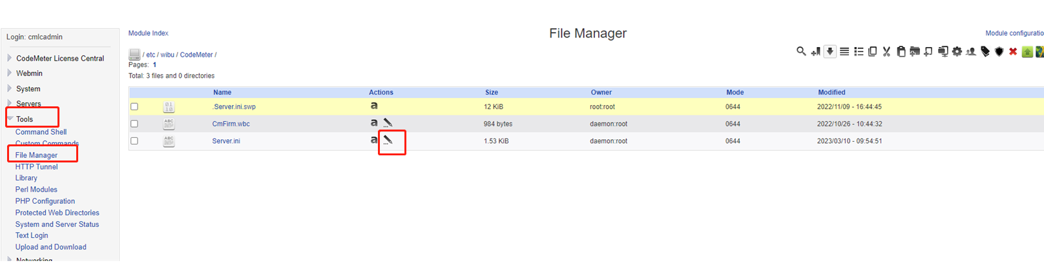Open the Upload and Download module
The width and height of the screenshot is (1044, 263).
coord(51,247)
